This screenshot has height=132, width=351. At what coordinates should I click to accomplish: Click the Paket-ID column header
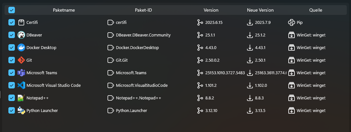[x=143, y=10]
